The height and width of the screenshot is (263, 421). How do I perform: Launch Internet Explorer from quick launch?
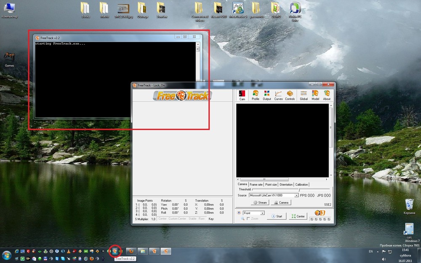(x=17, y=251)
